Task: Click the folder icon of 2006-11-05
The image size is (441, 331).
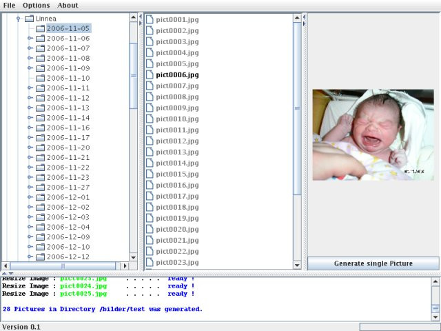Action: coord(40,28)
